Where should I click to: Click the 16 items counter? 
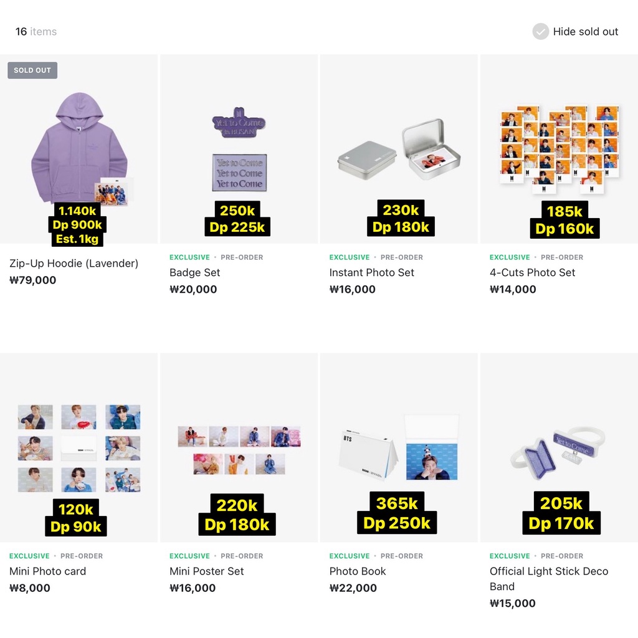pyautogui.click(x=36, y=31)
